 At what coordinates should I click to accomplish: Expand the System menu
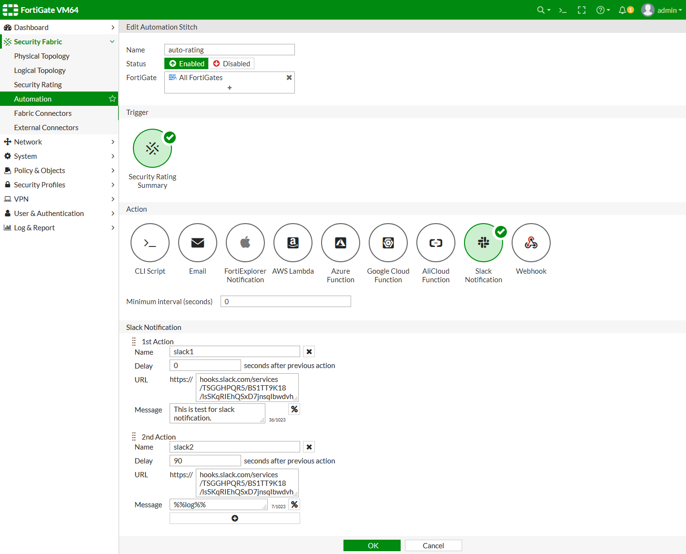(59, 156)
